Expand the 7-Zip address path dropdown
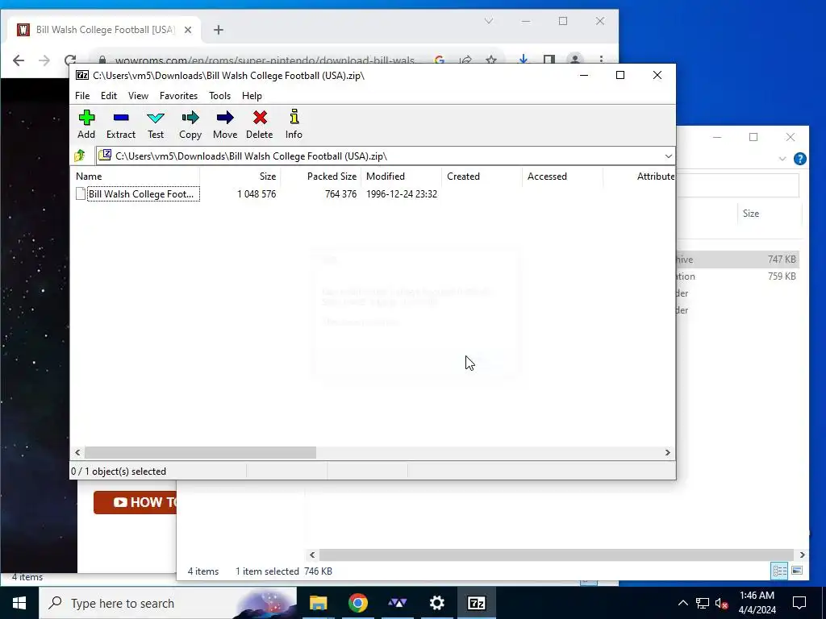The width and height of the screenshot is (826, 619). tap(669, 156)
